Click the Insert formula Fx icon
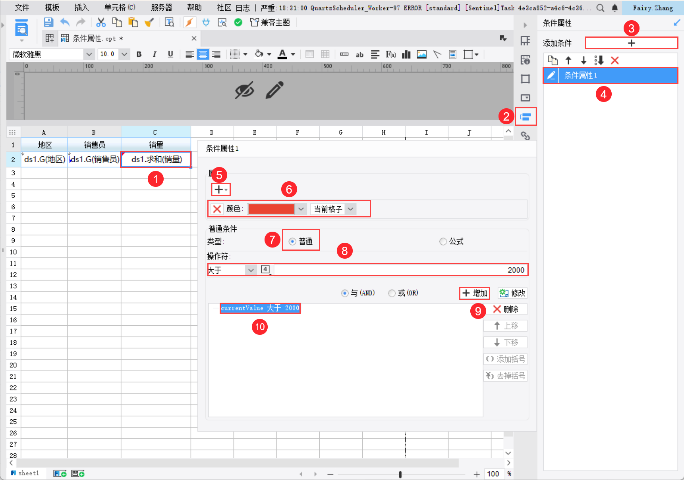Viewport: 684px width, 480px height. point(390,54)
